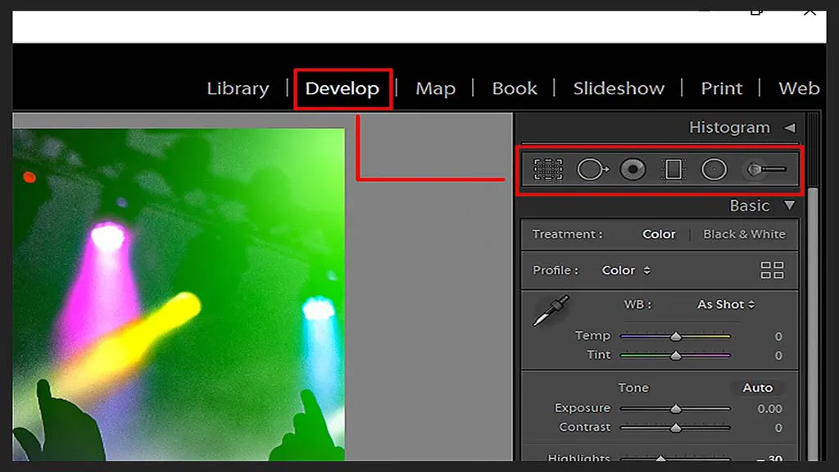Screen dimensions: 839x472
Task: Open the Profile Color dropdown
Action: point(625,270)
